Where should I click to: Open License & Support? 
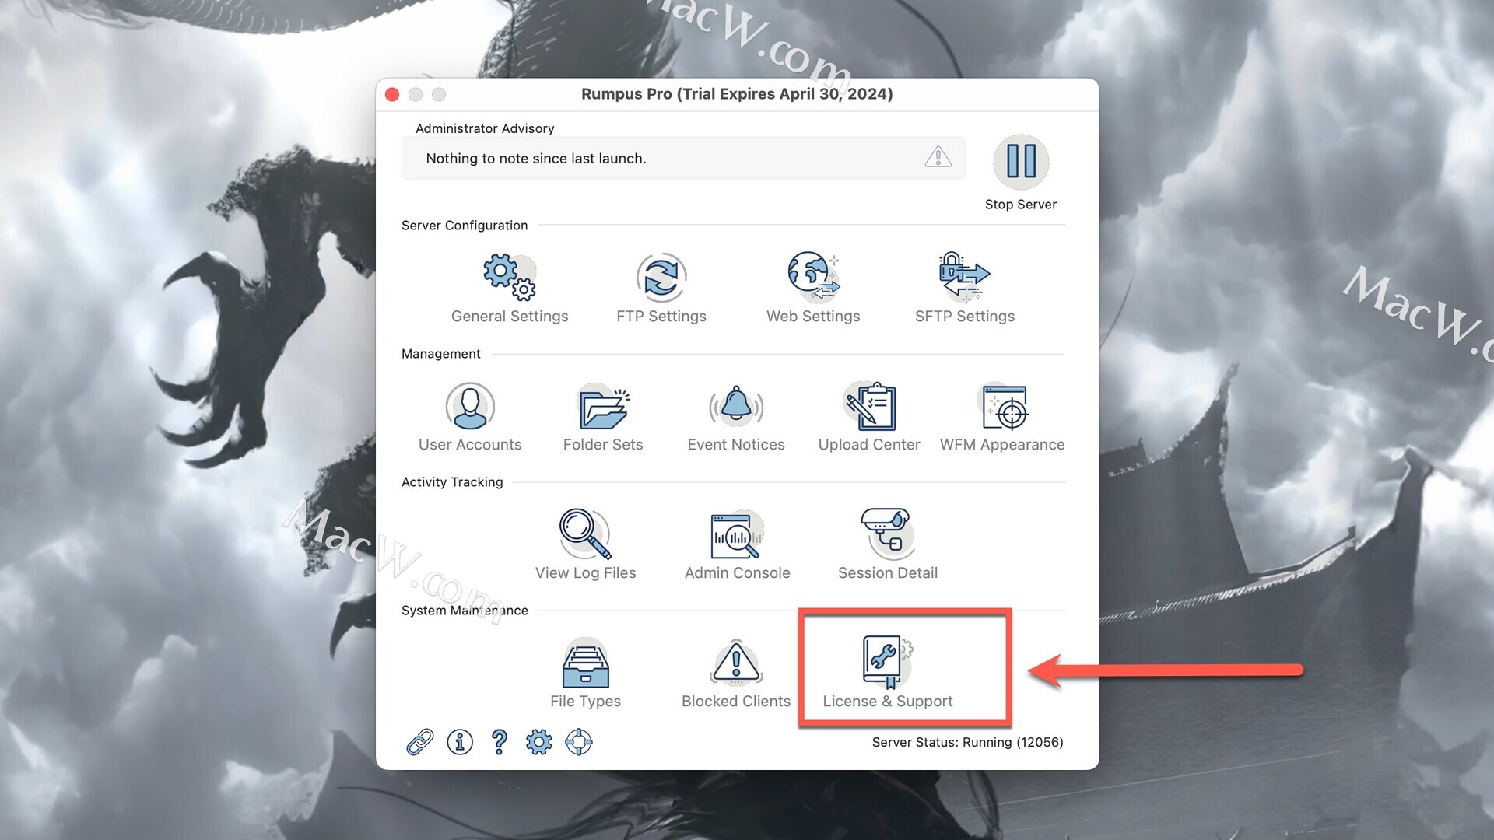888,673
